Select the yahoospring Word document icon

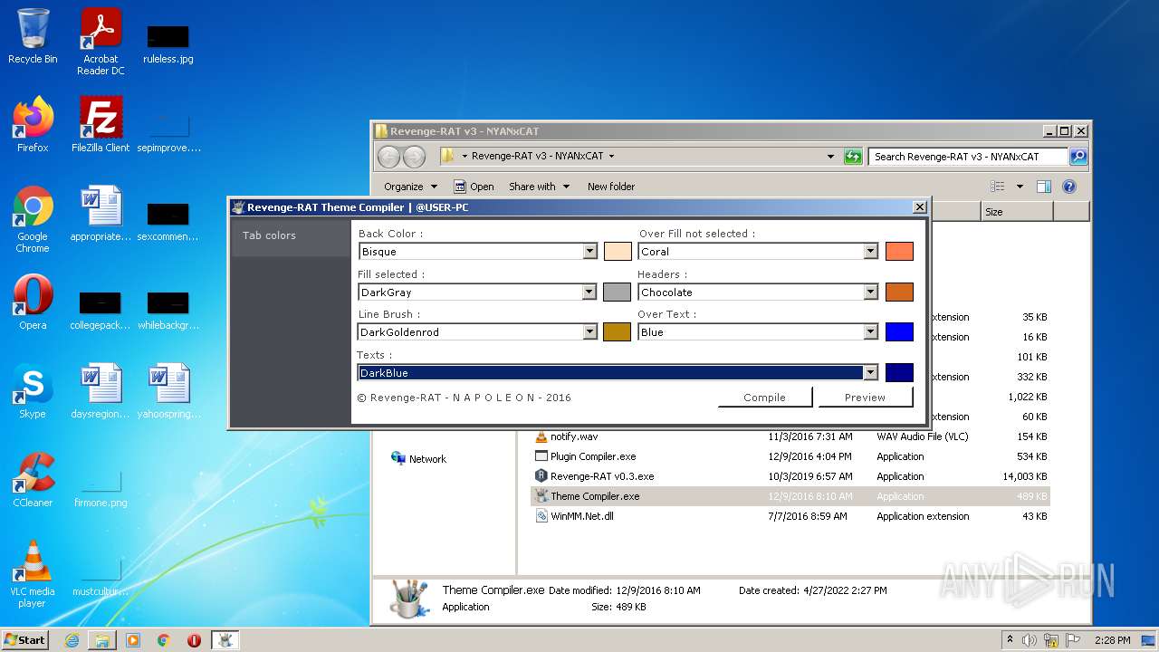pos(168,390)
